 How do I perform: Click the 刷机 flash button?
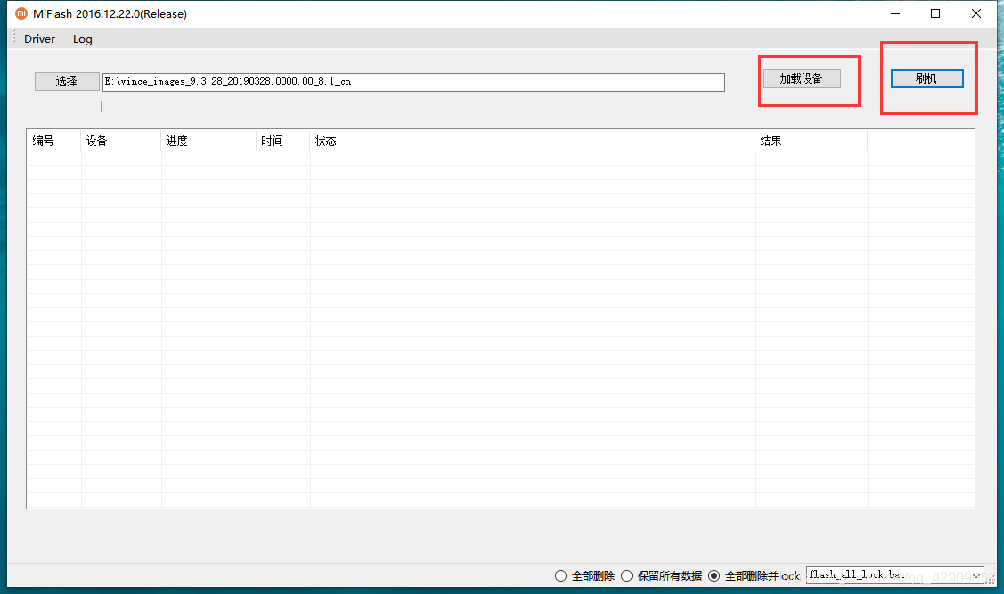point(926,78)
